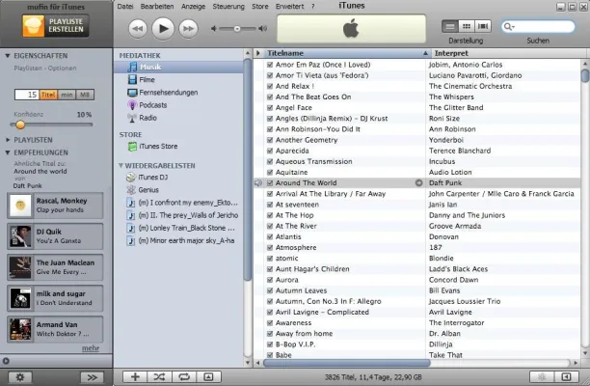This screenshot has width=590, height=386.
Task: Collapse the Eigenschaften section
Action: coord(7,56)
